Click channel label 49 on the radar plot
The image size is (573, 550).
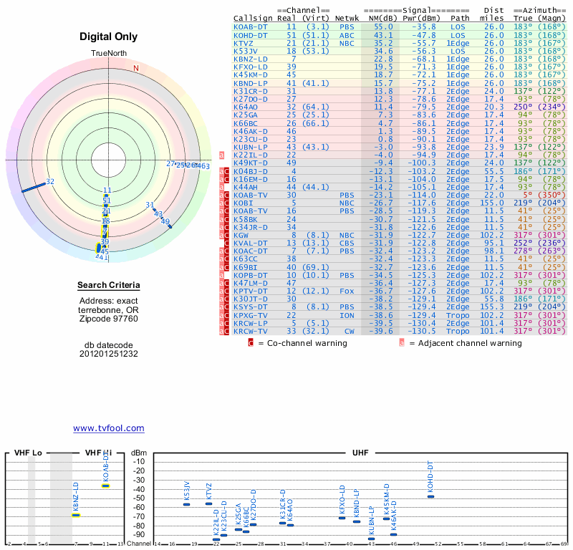[165, 221]
